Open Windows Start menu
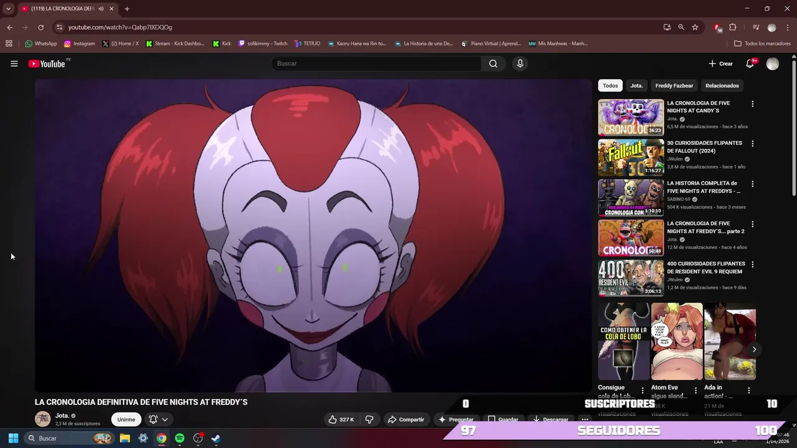The image size is (797, 448). pos(13,438)
